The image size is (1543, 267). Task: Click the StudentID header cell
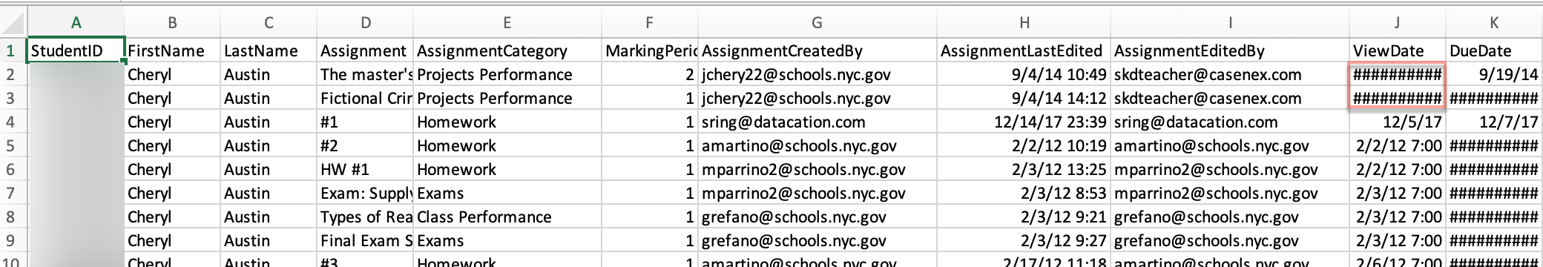(76, 50)
